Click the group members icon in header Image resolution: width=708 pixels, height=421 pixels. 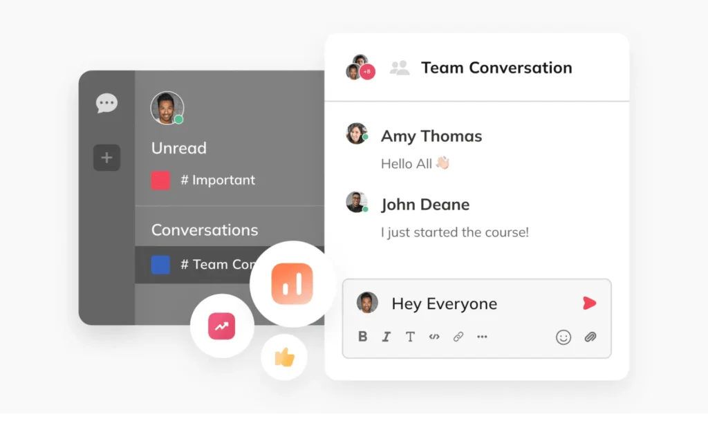pyautogui.click(x=400, y=68)
